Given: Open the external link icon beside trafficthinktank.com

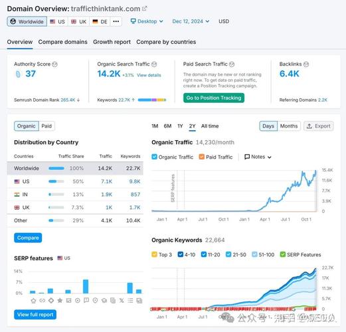Looking at the screenshot, I should click(145, 9).
